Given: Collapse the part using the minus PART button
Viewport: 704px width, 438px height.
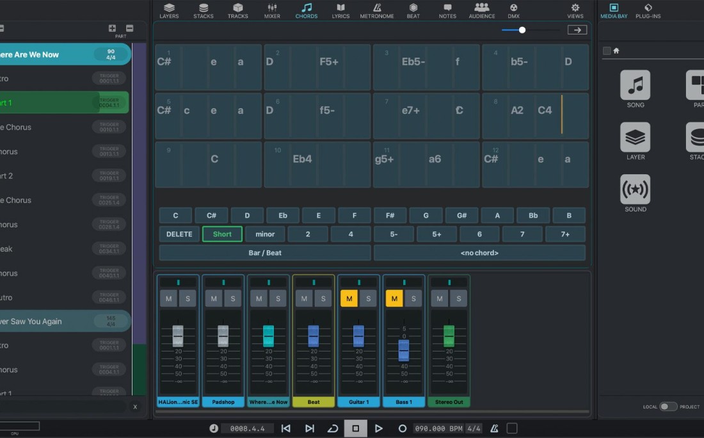Looking at the screenshot, I should [129, 29].
